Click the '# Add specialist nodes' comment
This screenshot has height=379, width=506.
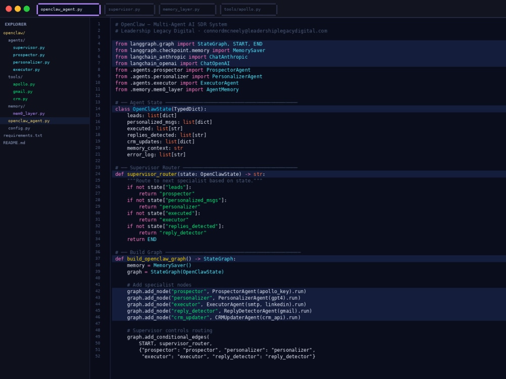click(x=159, y=285)
